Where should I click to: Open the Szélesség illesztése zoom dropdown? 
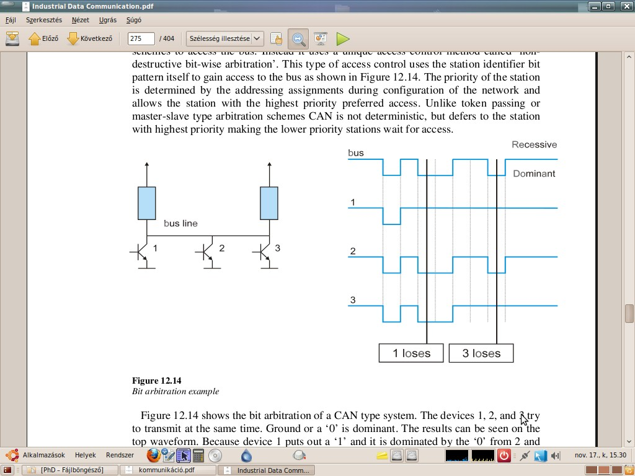click(224, 38)
